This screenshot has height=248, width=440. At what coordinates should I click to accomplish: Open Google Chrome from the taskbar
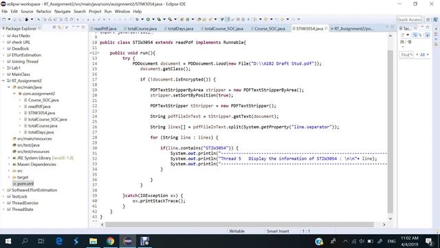(110, 241)
